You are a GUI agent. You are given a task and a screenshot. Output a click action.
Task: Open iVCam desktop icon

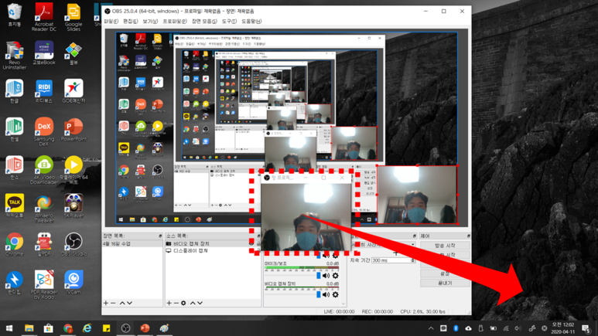(73, 282)
